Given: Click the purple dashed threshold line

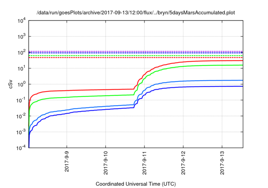Looking at the screenshot, I should 136,51.
